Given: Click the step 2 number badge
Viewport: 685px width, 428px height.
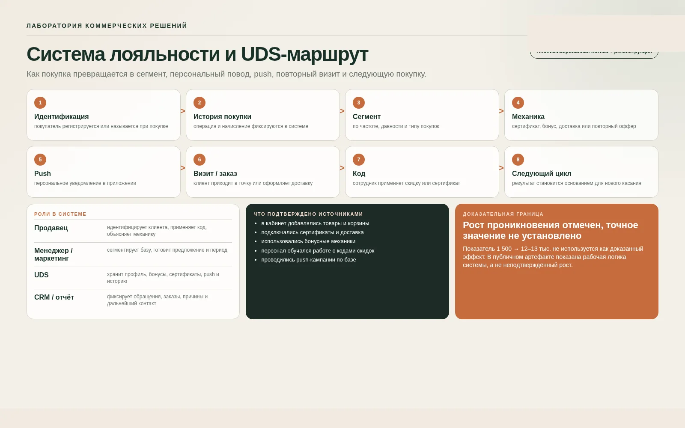Looking at the screenshot, I should coord(200,103).
